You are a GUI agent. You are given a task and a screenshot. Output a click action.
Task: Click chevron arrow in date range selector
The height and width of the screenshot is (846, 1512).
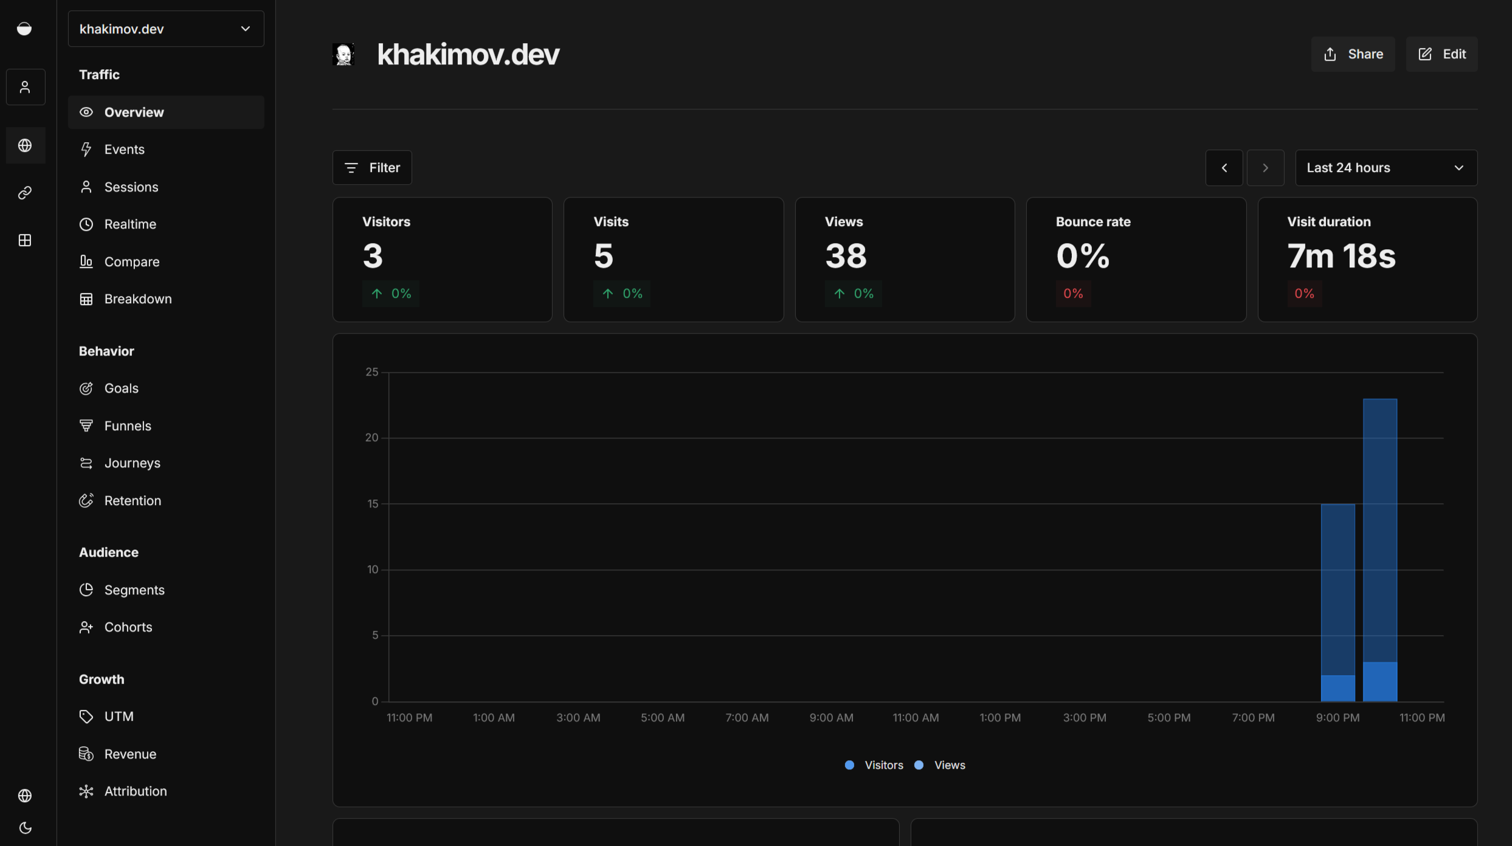pyautogui.click(x=1458, y=168)
